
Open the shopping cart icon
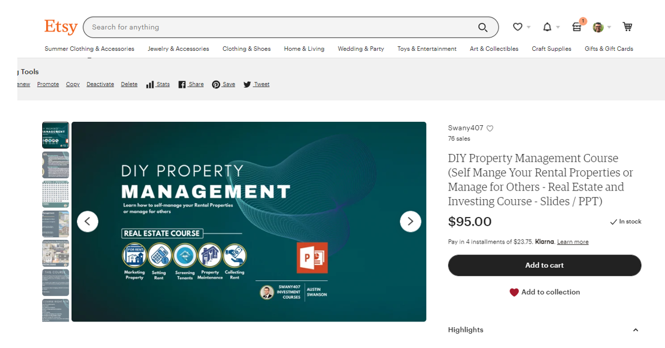pyautogui.click(x=627, y=27)
